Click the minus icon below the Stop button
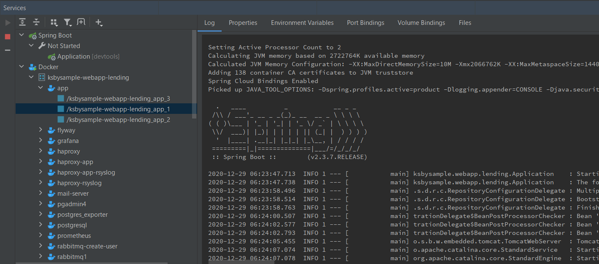This screenshot has height=264, width=599. (7, 50)
